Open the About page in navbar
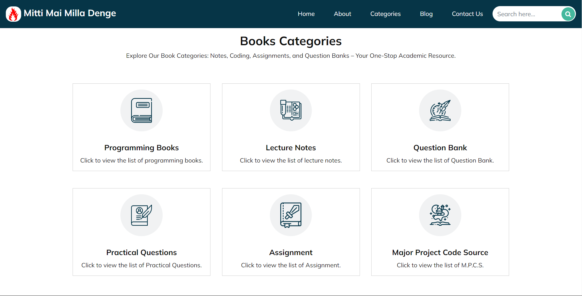The image size is (582, 296). click(342, 14)
